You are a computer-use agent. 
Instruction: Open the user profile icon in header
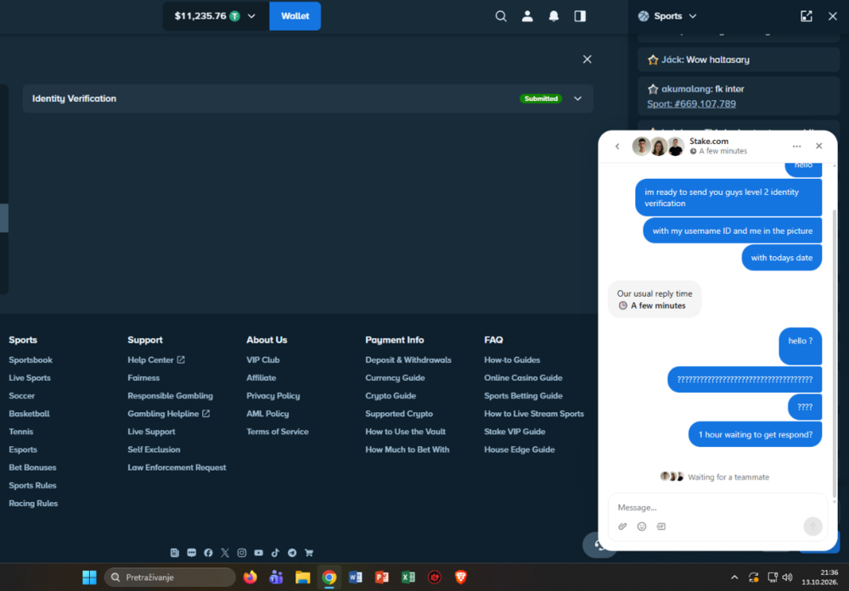(527, 16)
